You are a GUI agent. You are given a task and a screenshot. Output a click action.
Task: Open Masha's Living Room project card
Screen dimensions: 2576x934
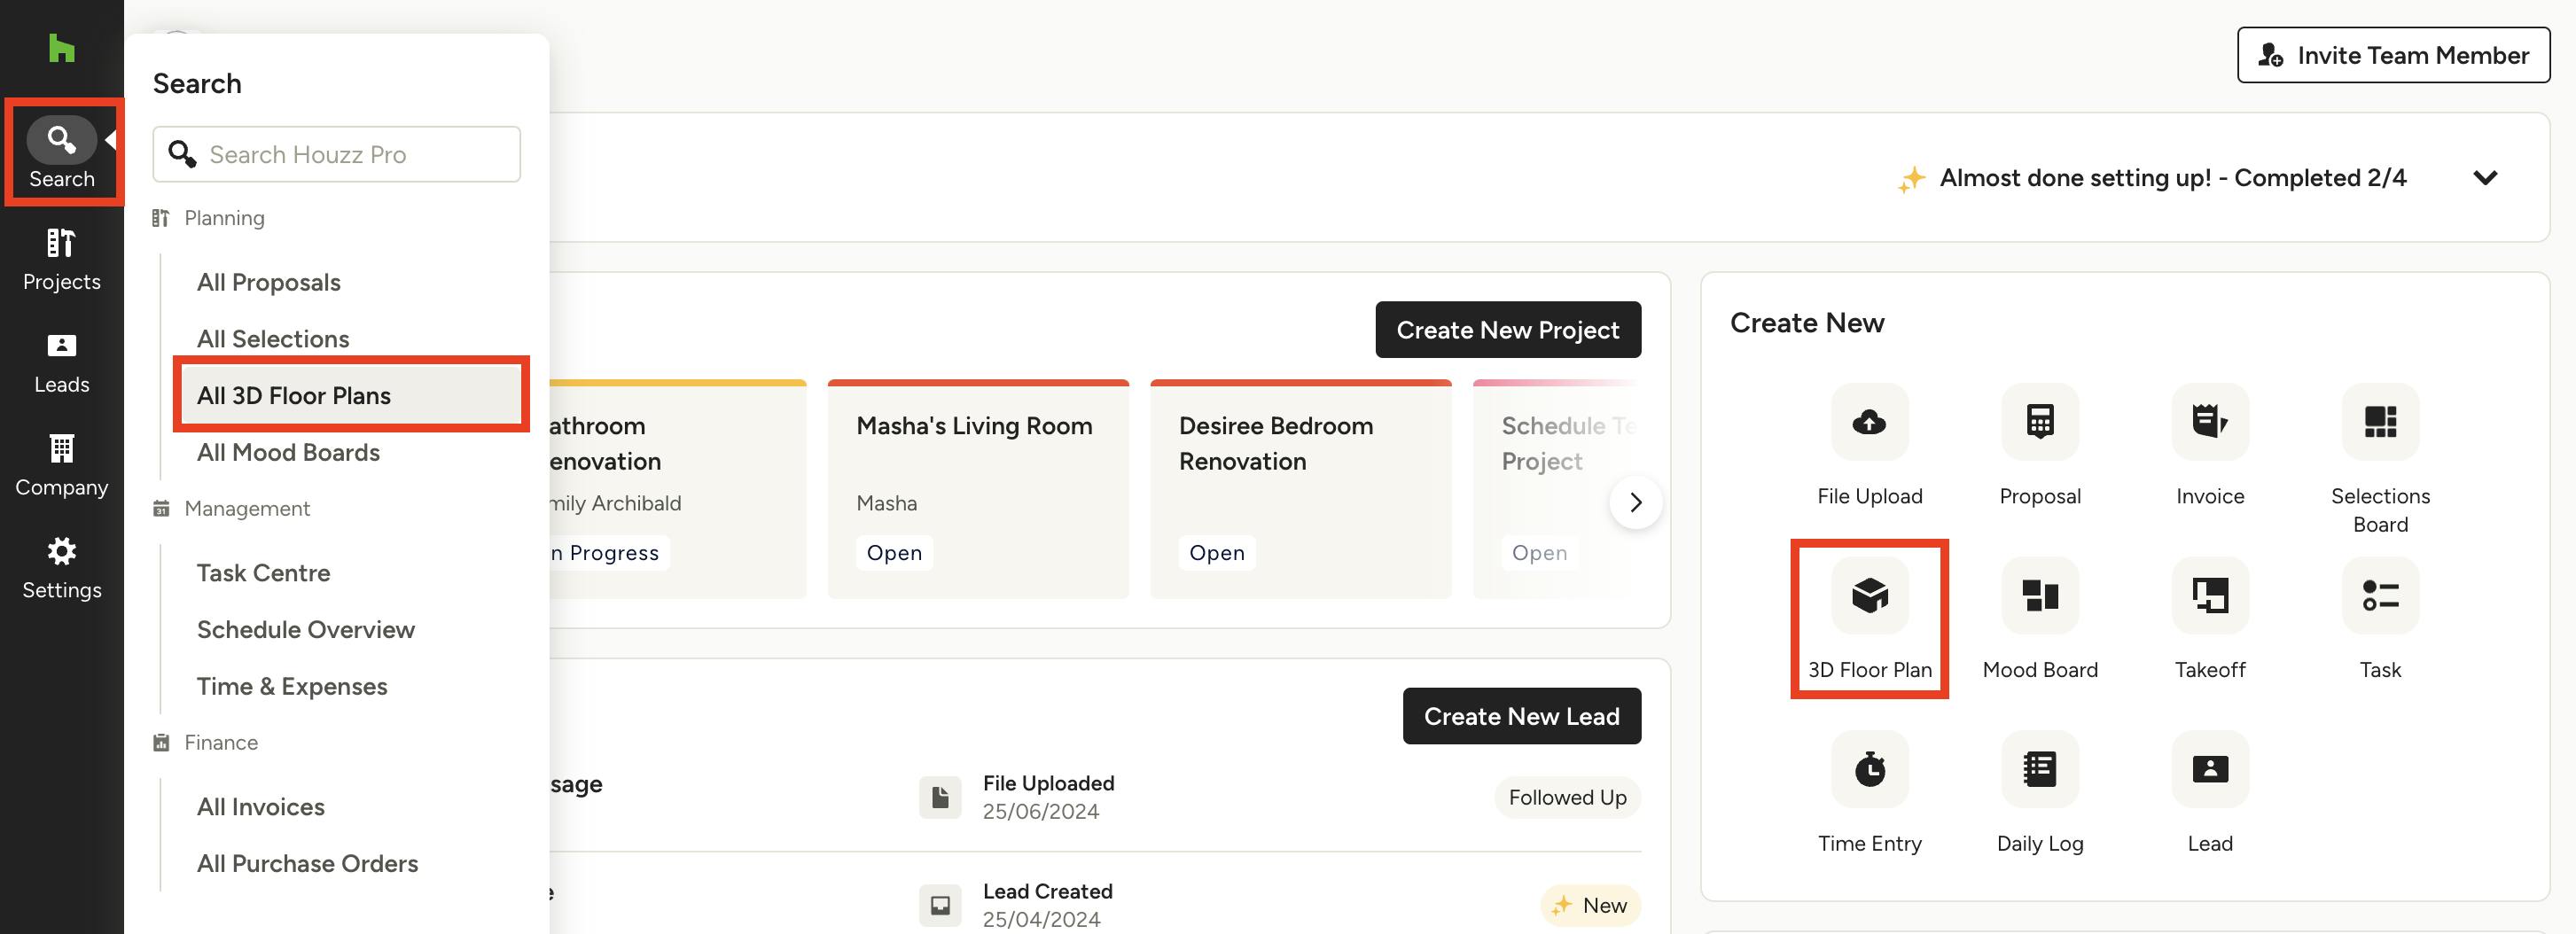(978, 489)
